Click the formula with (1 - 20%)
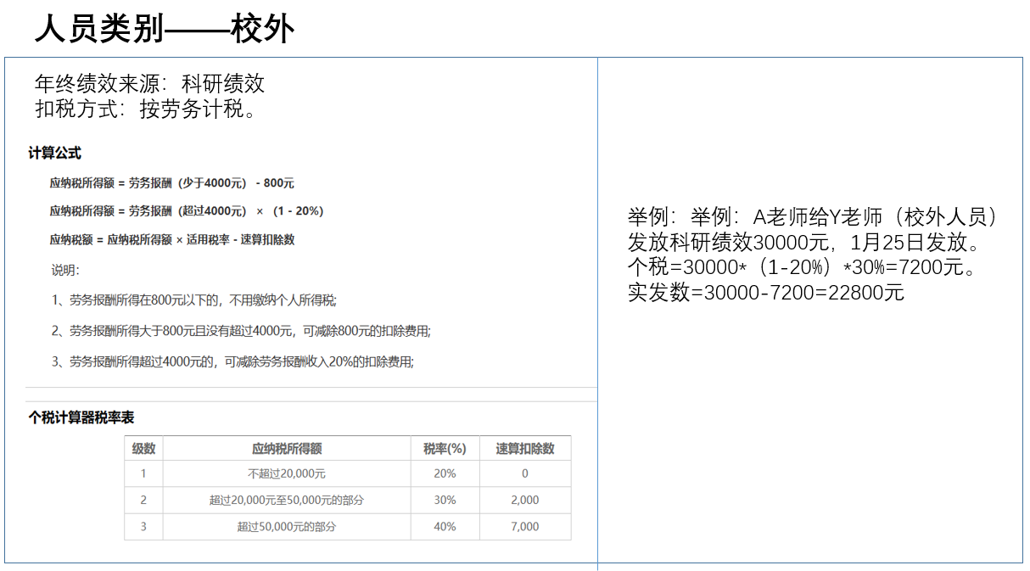 point(186,211)
